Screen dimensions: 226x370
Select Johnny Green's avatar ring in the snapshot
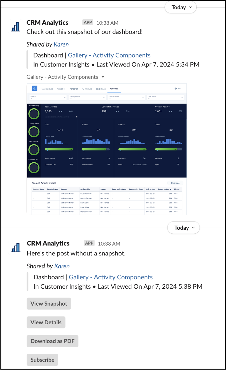click(34, 132)
